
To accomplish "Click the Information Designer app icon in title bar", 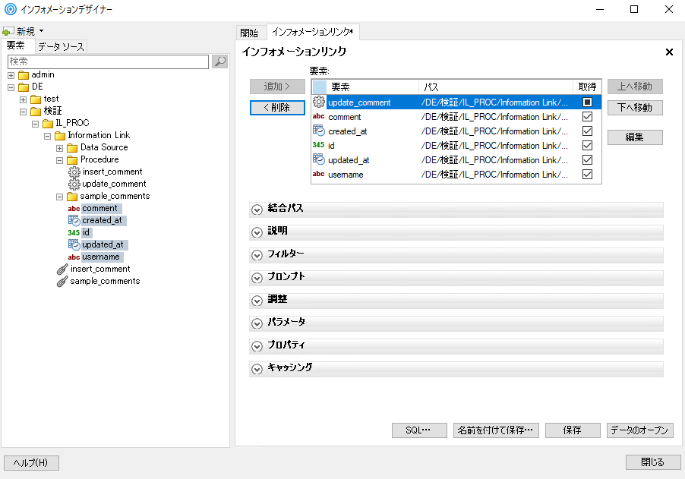I will click(10, 9).
